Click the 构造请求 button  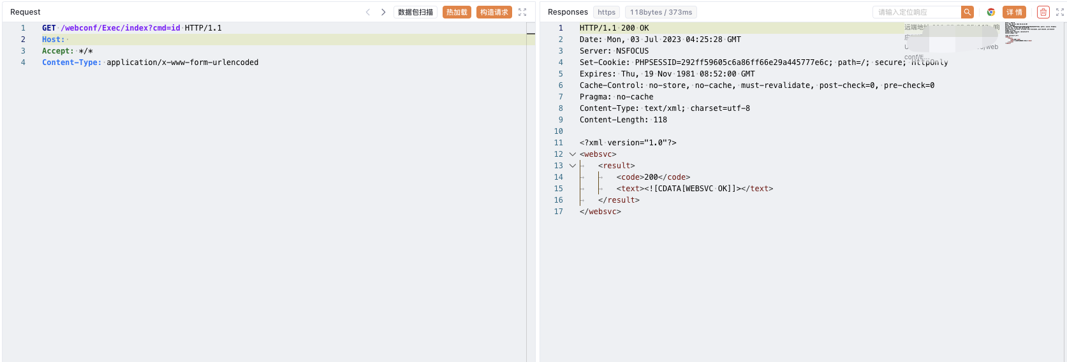pos(494,12)
